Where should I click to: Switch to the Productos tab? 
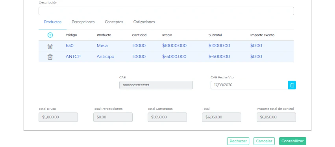(53, 22)
